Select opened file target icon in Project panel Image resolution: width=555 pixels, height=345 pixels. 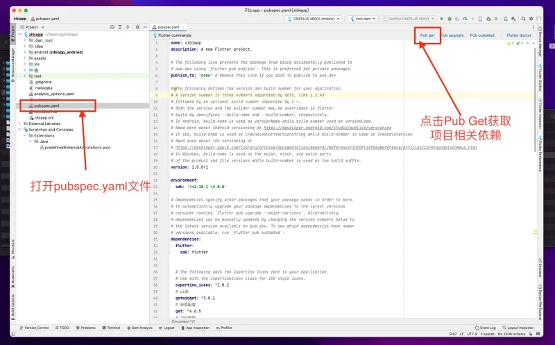(112, 27)
